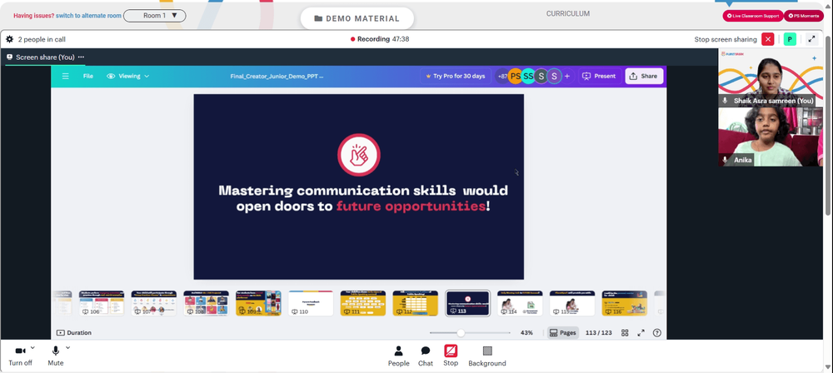
Task: Open the Screen share three-dots menu
Action: 81,57
